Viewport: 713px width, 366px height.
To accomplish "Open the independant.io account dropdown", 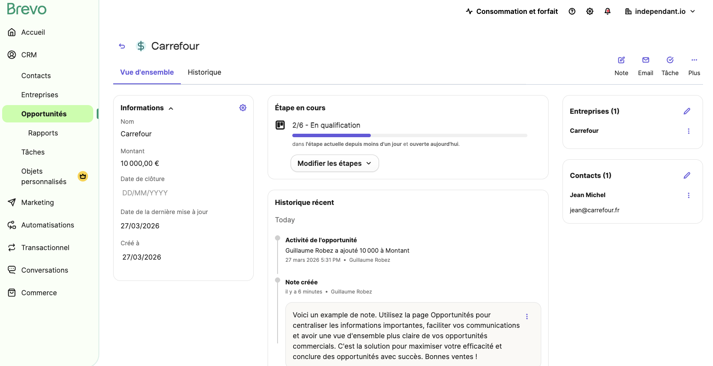I will click(x=660, y=11).
